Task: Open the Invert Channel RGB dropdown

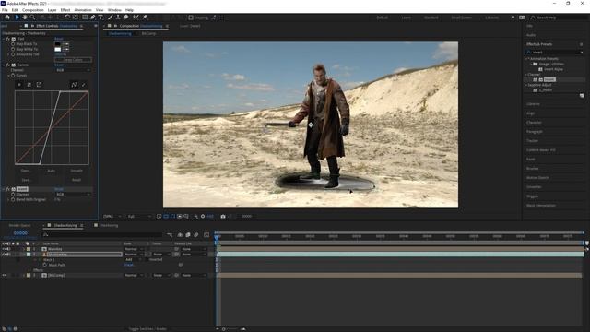Action: [x=73, y=195]
